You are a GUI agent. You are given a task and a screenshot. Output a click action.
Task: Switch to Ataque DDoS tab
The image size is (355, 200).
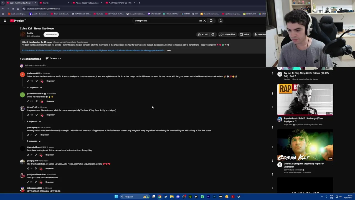point(87,3)
